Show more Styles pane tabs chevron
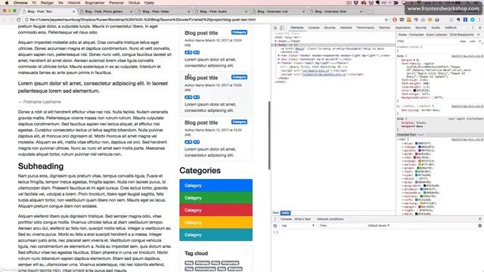Screen dimensions: 484x272 click(x=479, y=35)
